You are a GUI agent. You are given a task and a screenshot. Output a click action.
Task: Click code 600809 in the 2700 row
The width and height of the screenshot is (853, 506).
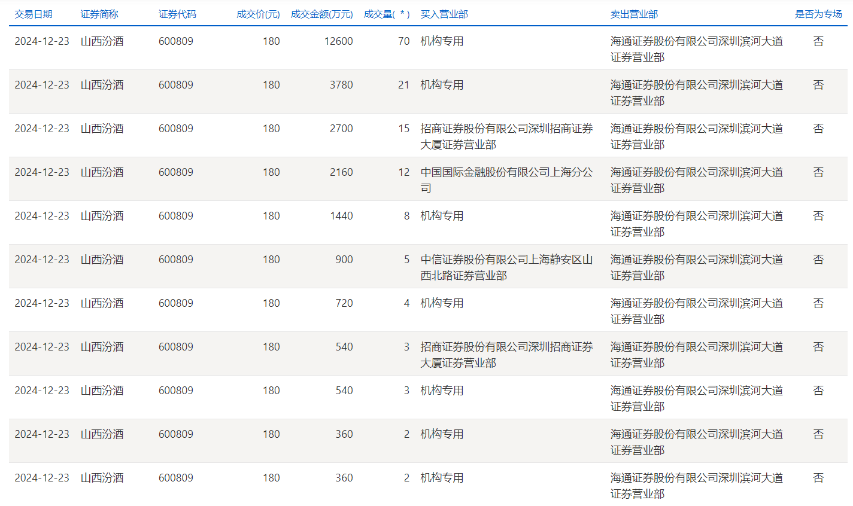176,129
